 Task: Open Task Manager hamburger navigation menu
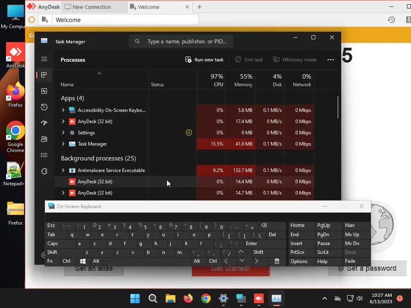tap(44, 59)
